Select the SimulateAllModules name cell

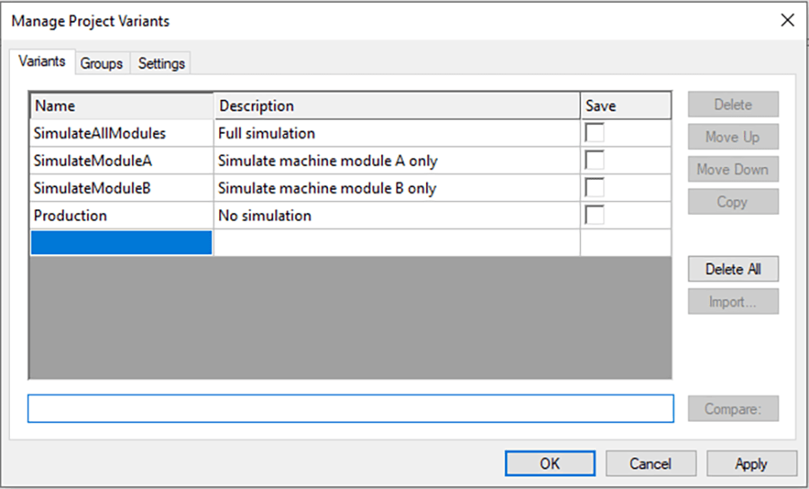coord(121,133)
